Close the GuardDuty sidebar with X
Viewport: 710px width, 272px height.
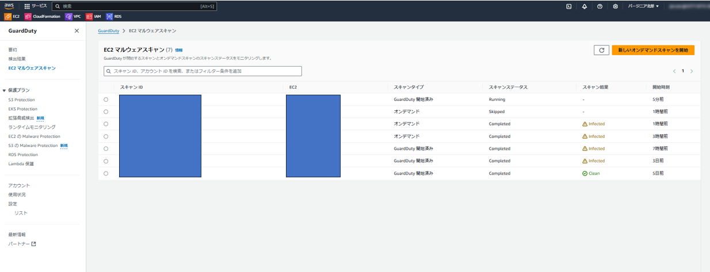pyautogui.click(x=77, y=31)
